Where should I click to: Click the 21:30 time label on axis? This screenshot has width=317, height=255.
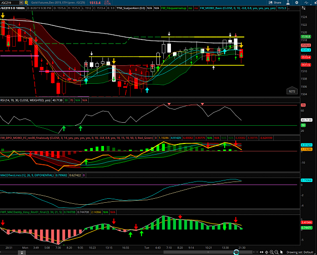242,248
